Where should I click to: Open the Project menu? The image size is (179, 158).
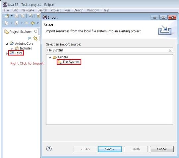56,10
